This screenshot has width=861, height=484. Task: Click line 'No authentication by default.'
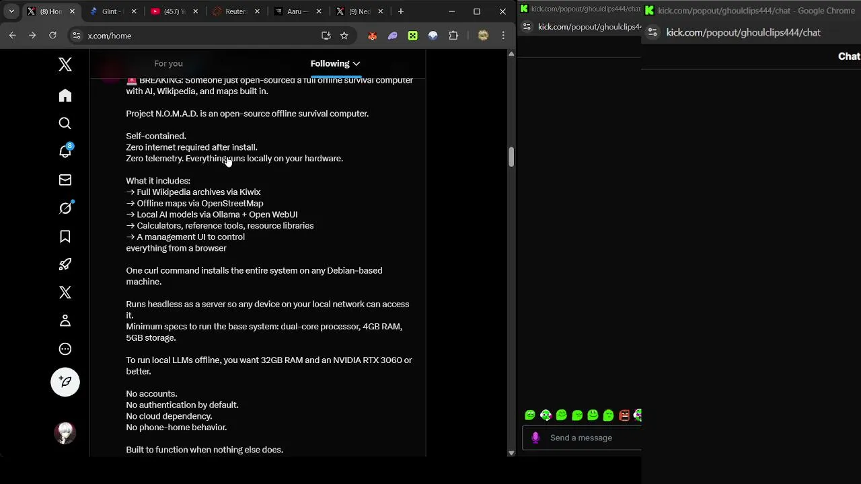[x=182, y=405]
